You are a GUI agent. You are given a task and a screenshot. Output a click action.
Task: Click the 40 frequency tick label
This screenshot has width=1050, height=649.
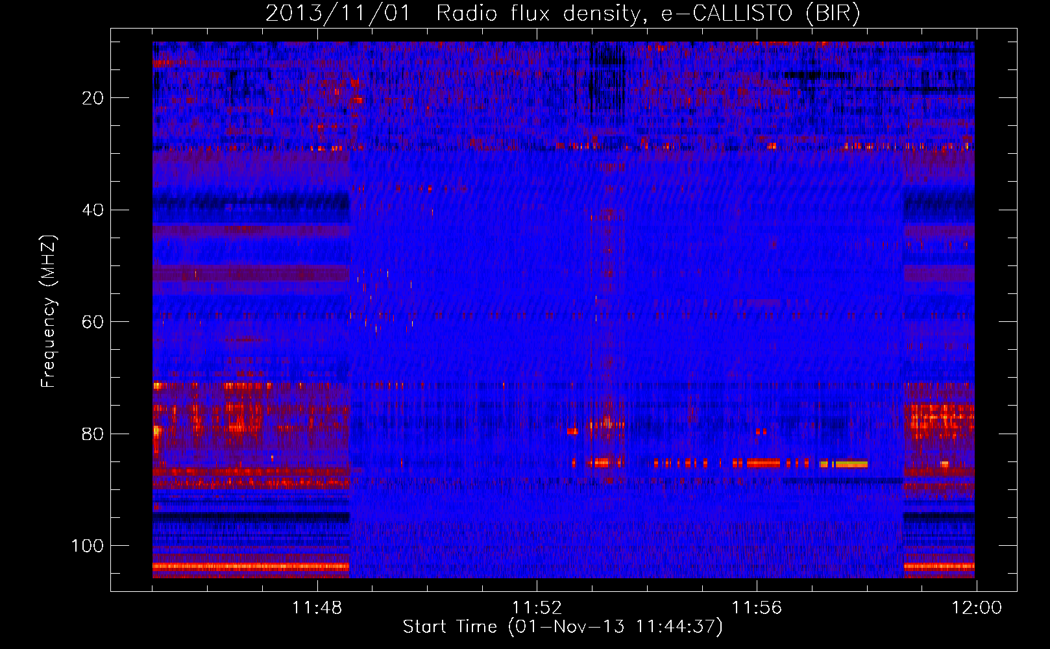coord(93,210)
